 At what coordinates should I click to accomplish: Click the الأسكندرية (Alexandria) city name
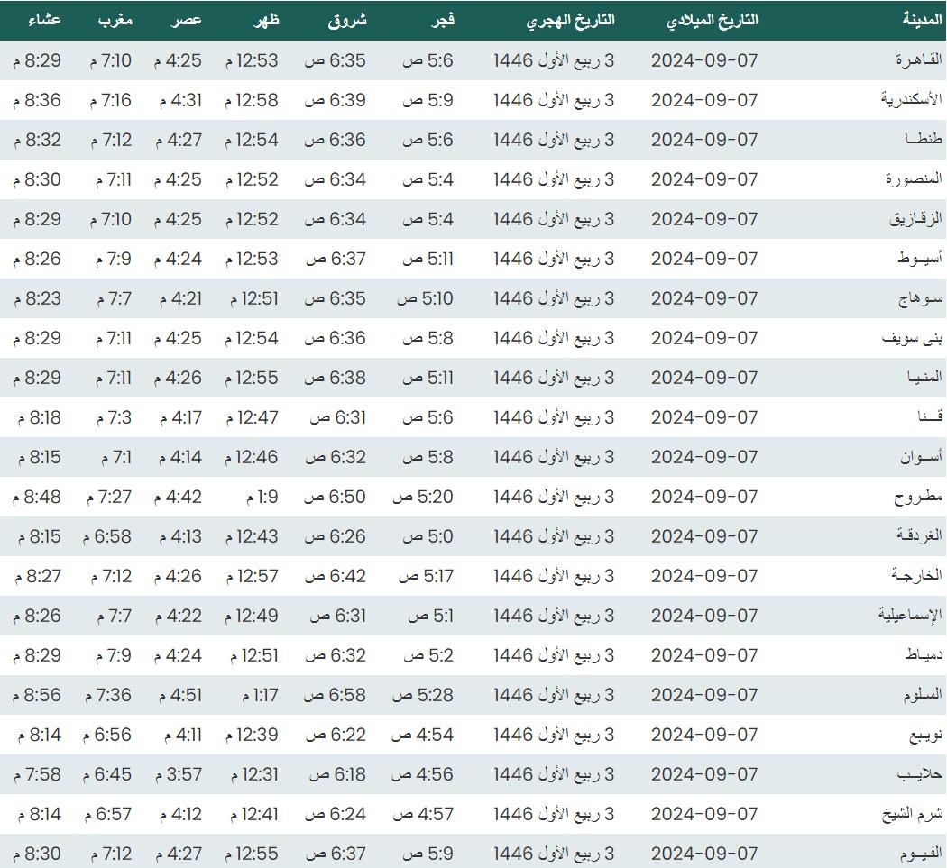911,100
